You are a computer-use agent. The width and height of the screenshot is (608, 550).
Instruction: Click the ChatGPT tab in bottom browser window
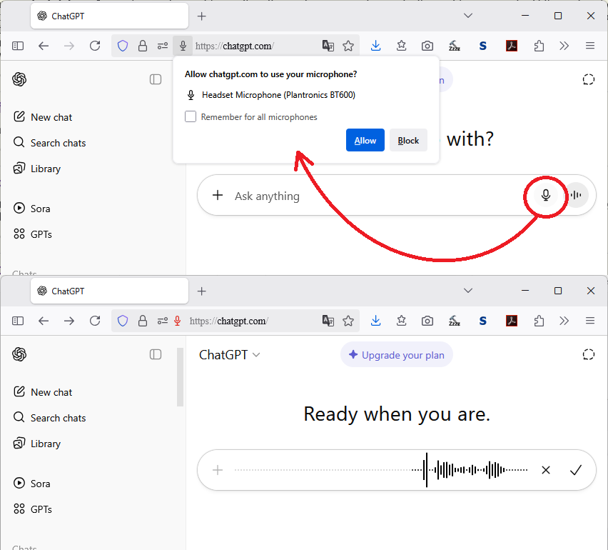[109, 291]
